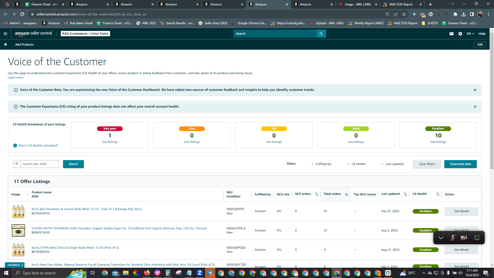Click the Help link in header
Viewport: 494px width, 278px height.
[482, 34]
